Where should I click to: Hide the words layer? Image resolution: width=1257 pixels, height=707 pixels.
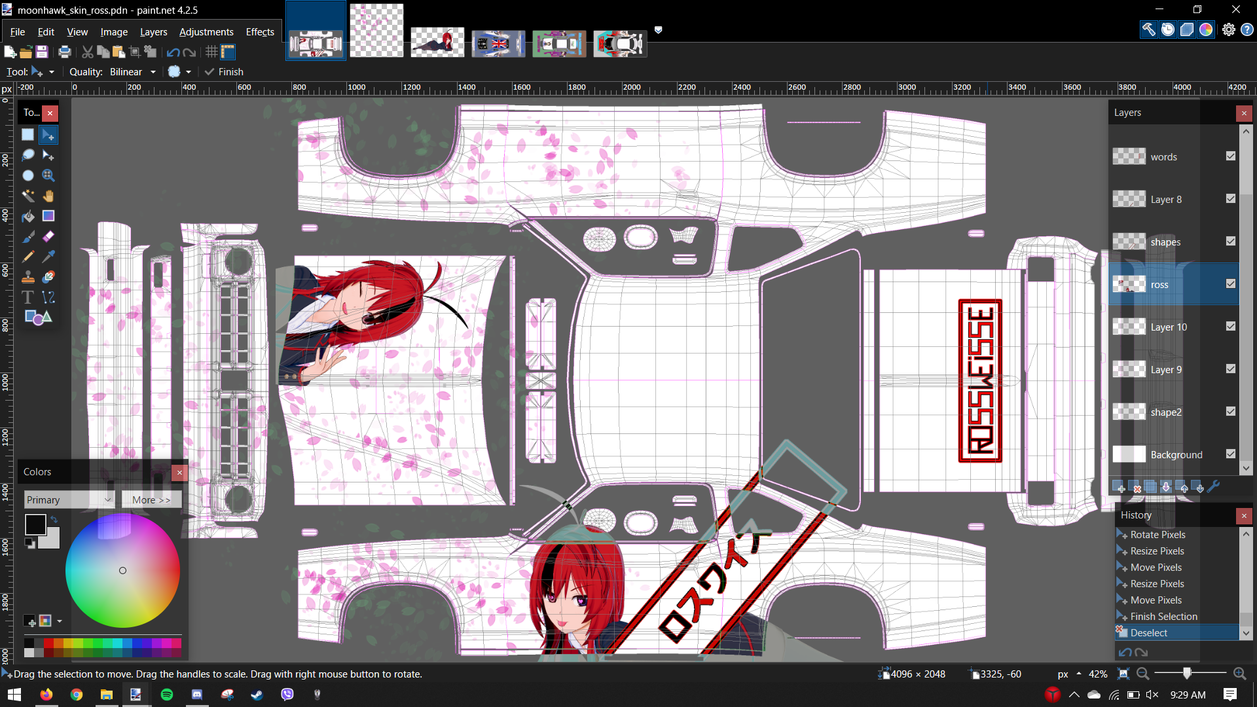1231,156
